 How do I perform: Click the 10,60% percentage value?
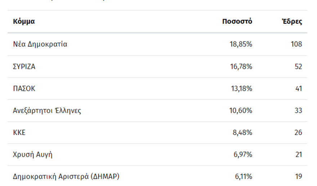coord(241,111)
